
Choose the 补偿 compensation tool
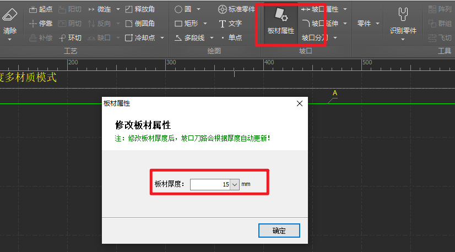click(x=41, y=38)
